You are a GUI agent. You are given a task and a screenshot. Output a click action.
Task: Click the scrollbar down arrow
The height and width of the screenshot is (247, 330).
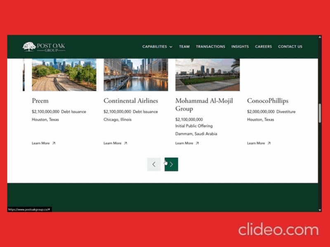[320, 210]
